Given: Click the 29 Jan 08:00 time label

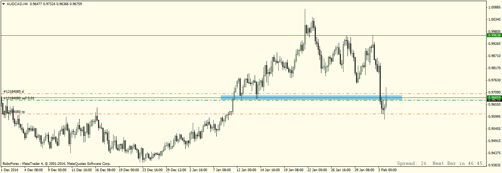Looking at the screenshot, I should (x=365, y=170).
